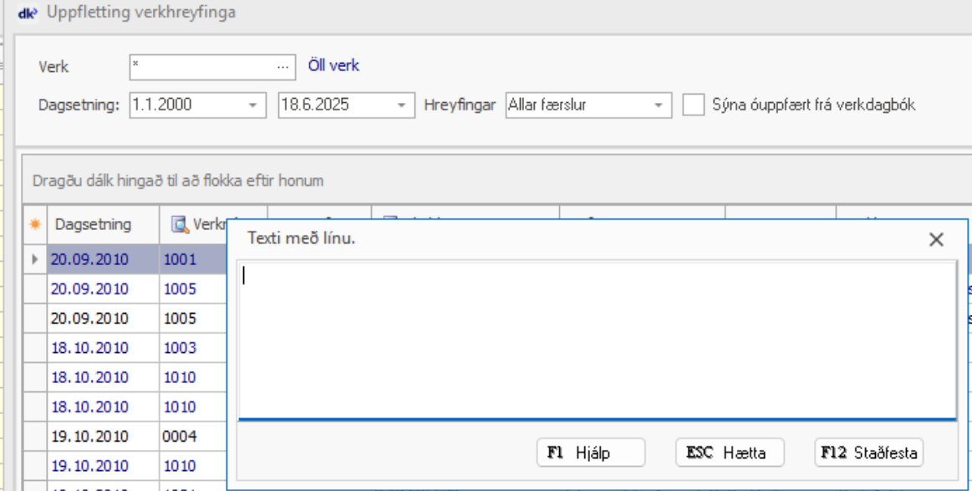Click into the Verk input field
972x491 pixels.
click(x=201, y=67)
